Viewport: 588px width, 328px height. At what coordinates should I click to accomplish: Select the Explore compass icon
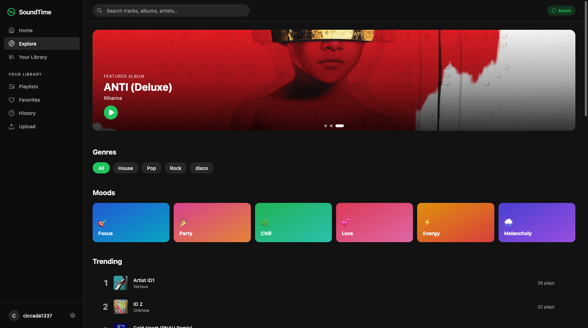tap(12, 43)
